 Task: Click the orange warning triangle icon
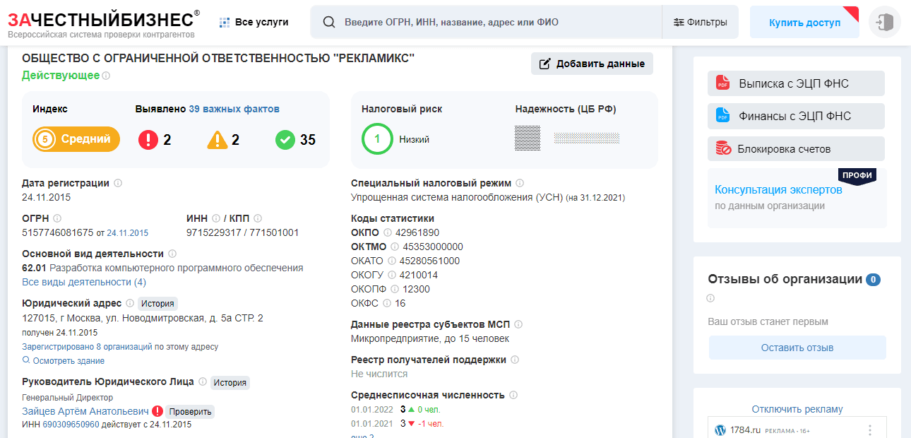click(218, 140)
